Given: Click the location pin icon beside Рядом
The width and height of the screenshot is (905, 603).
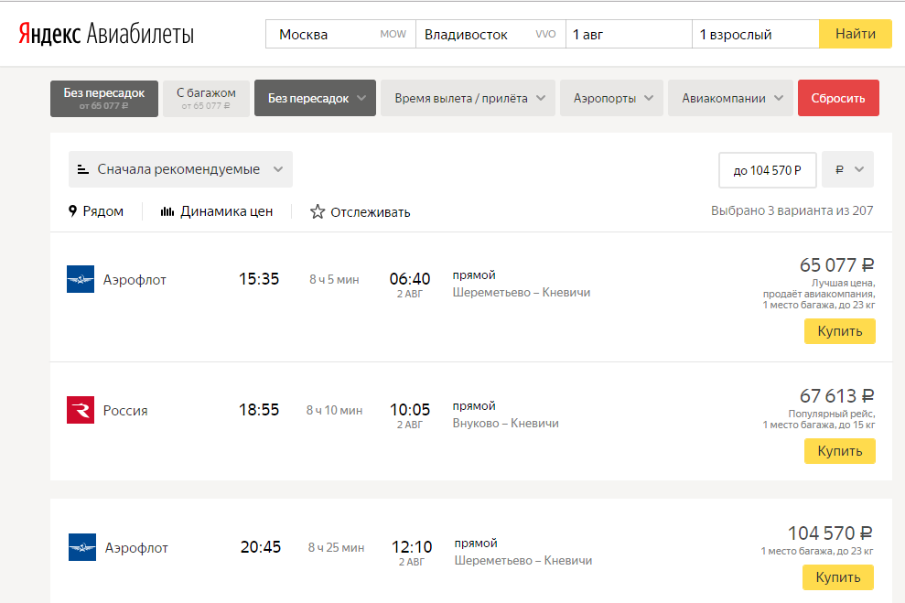Looking at the screenshot, I should (73, 211).
